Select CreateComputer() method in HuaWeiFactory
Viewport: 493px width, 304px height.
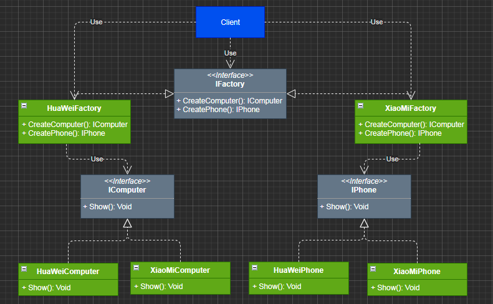coord(75,125)
